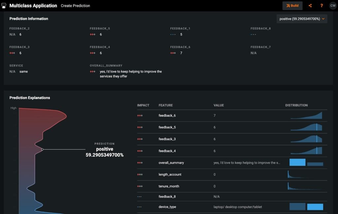Open the CW user avatar menu
This screenshot has height=214, width=338.
coord(333,6)
